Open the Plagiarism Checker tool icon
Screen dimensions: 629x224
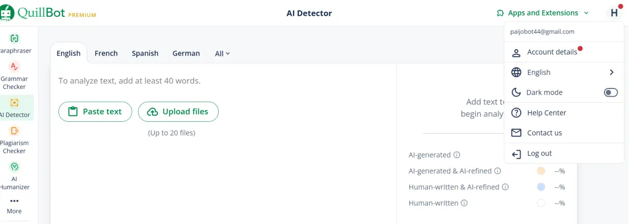14,131
